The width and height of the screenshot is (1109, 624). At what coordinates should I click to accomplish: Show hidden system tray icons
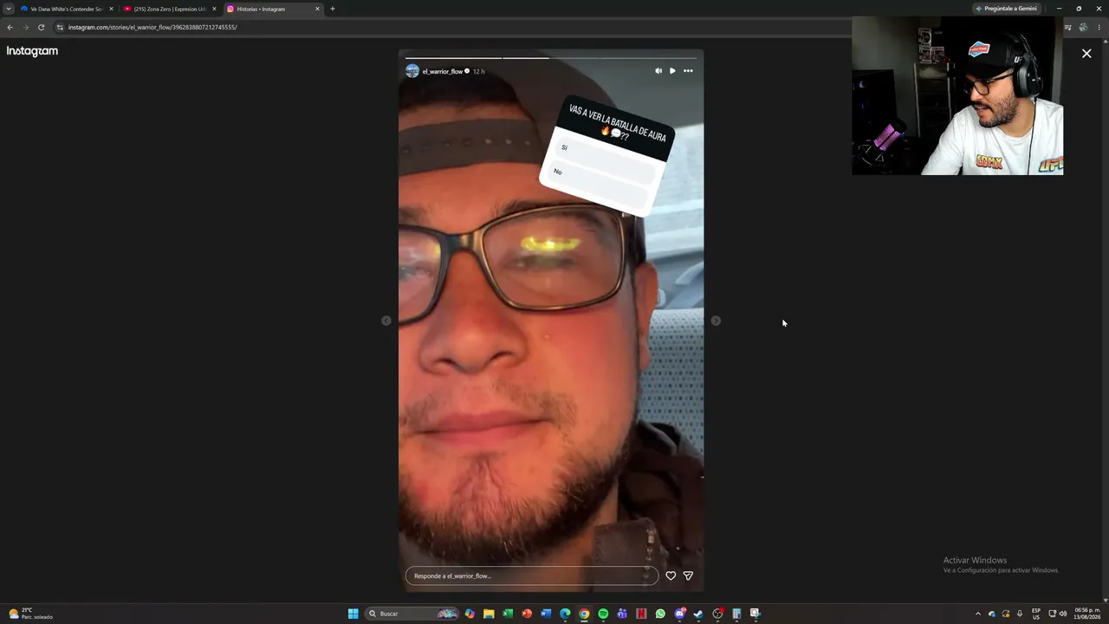coord(978,614)
